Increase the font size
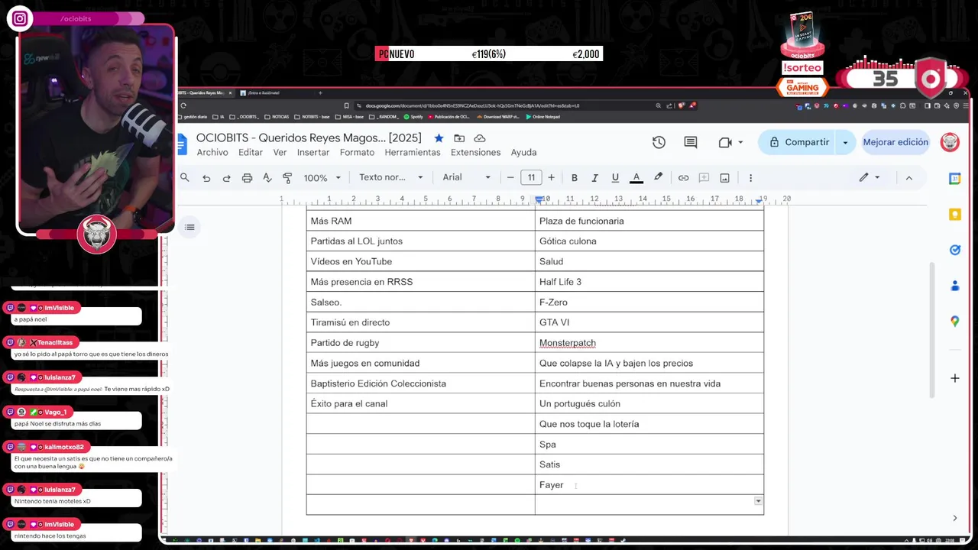The height and width of the screenshot is (550, 978). pos(551,177)
